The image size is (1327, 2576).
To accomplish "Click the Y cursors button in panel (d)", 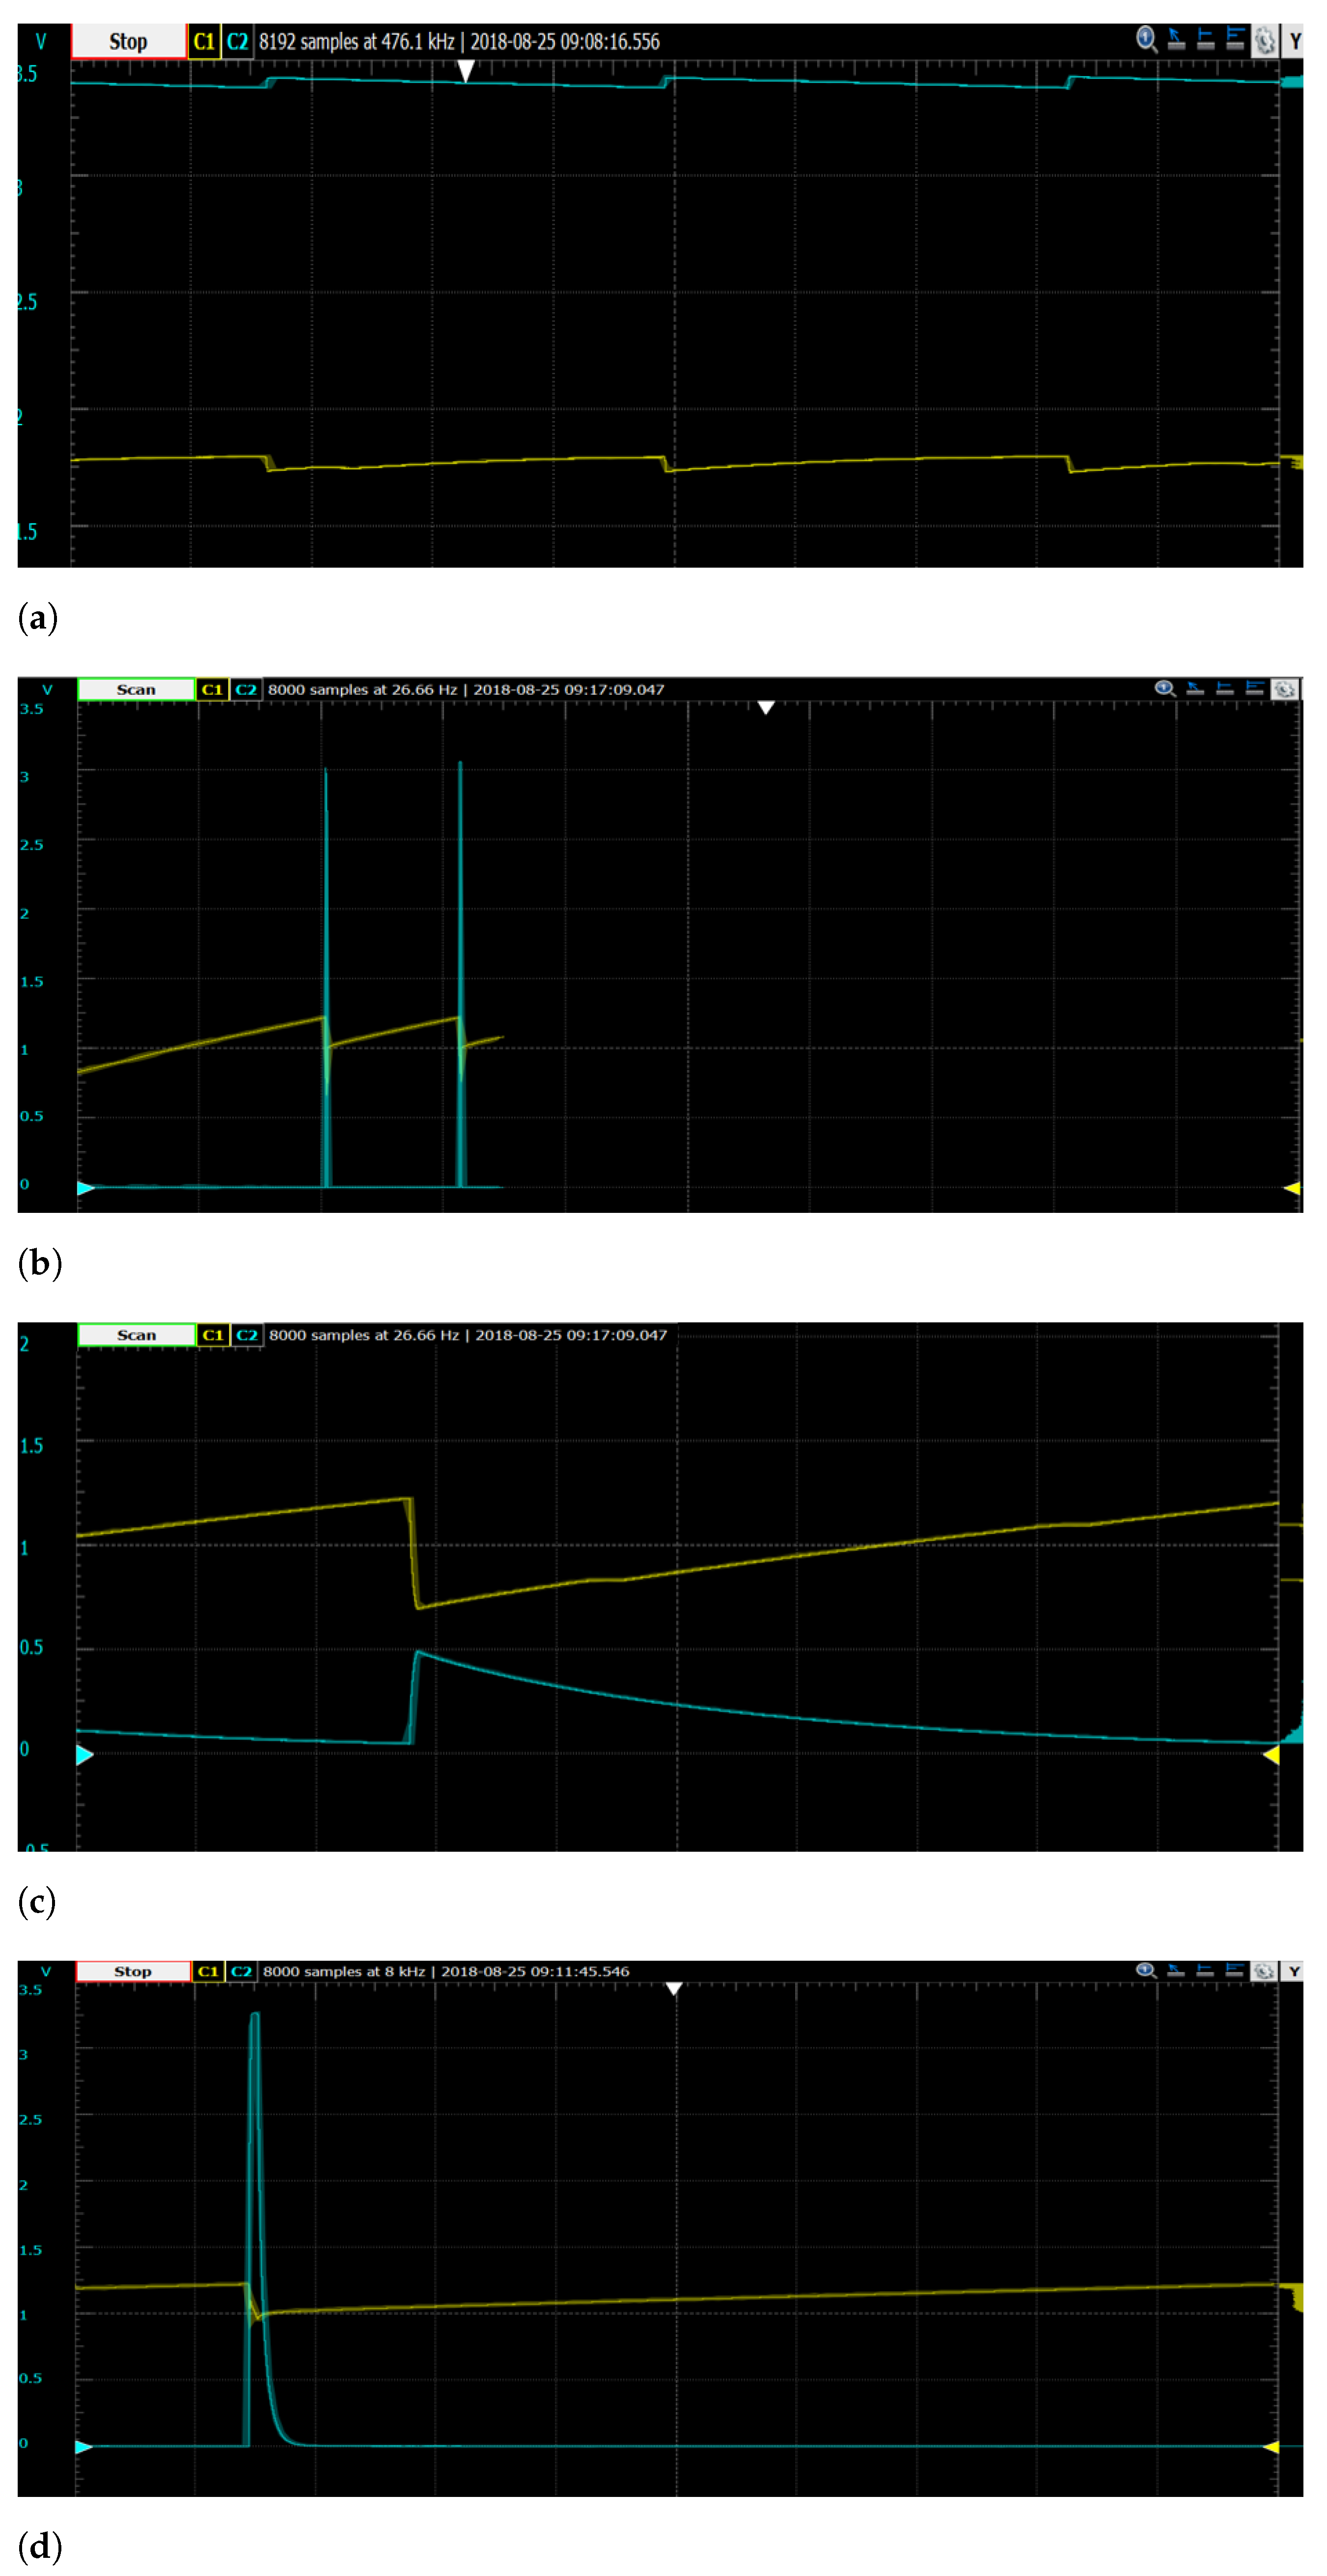I will click(x=1294, y=1971).
